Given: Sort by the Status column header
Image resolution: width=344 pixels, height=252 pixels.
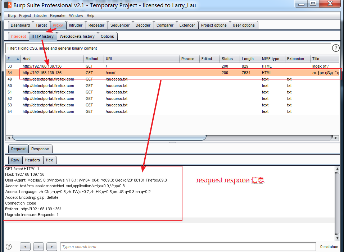Looking at the screenshot, I should (230, 59).
